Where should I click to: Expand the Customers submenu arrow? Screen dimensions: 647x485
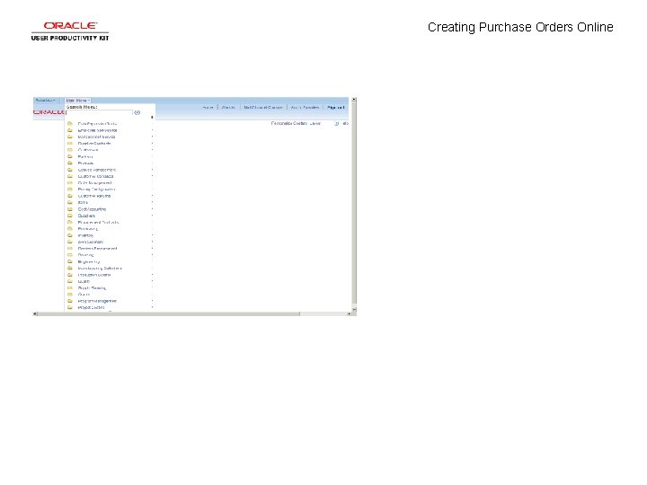152,150
